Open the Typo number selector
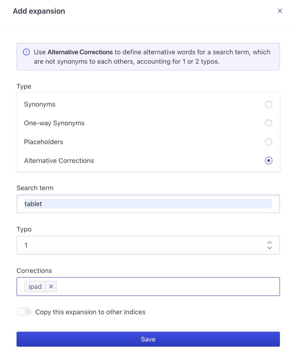 148,245
